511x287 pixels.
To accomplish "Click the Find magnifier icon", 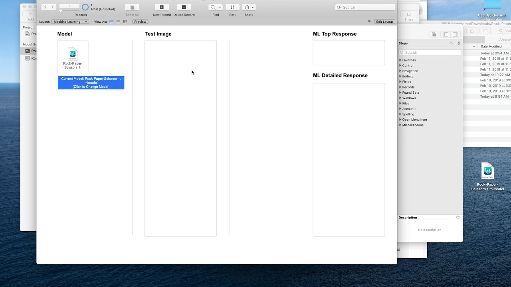I will (x=213, y=8).
